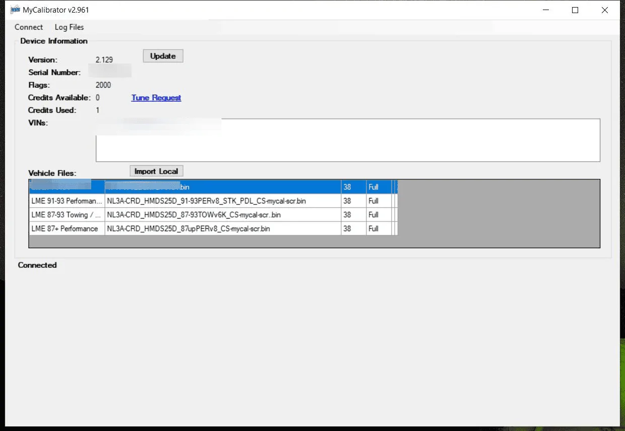Open the Log Files menu

click(x=69, y=27)
